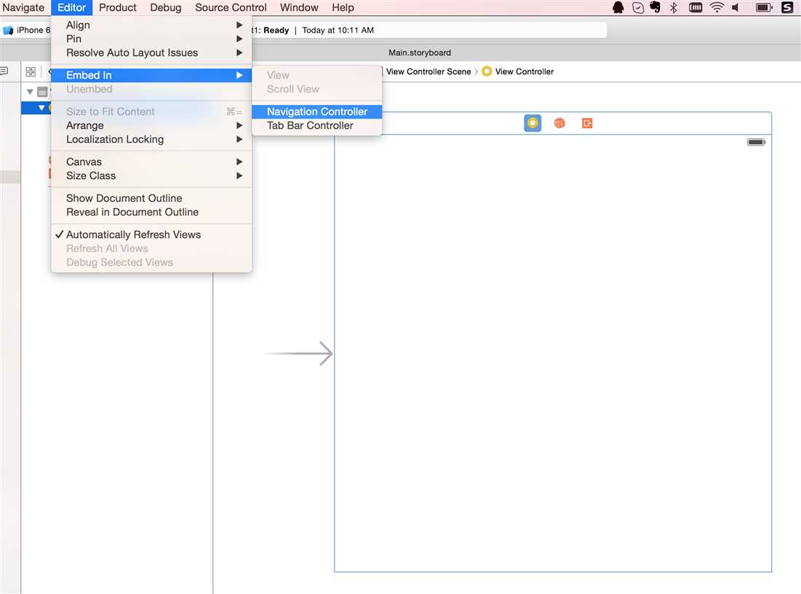The width and height of the screenshot is (801, 594).
Task: Click the view controller canvas area
Action: point(553,353)
